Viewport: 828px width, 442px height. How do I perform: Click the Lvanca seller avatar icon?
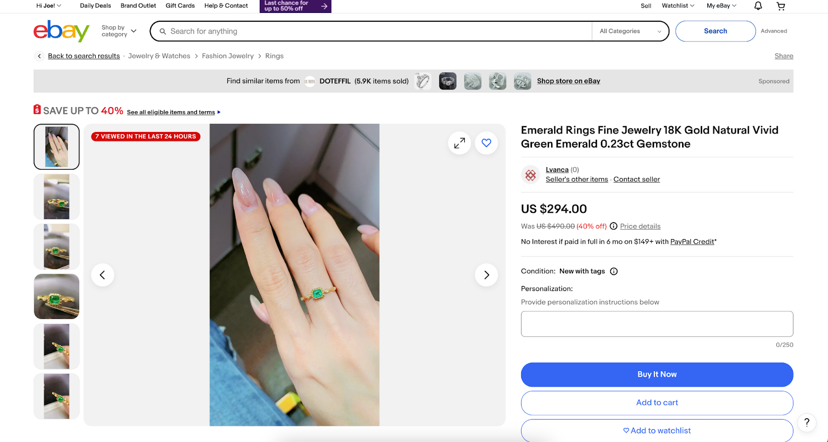(530, 175)
